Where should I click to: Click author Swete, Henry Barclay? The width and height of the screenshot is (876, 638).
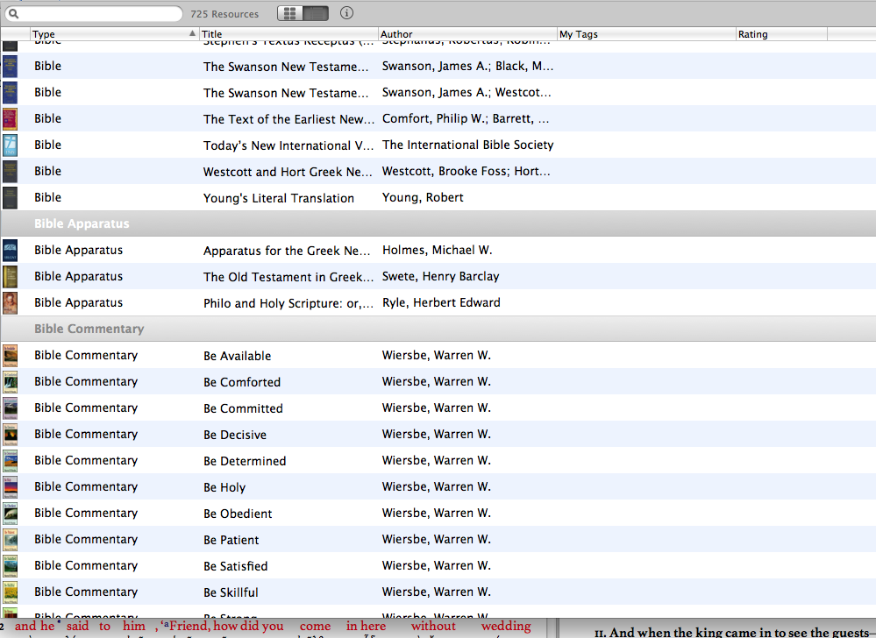pyautogui.click(x=441, y=276)
